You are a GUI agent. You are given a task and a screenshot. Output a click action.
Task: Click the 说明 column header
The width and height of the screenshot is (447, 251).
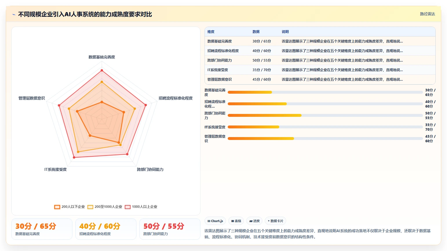285,32
